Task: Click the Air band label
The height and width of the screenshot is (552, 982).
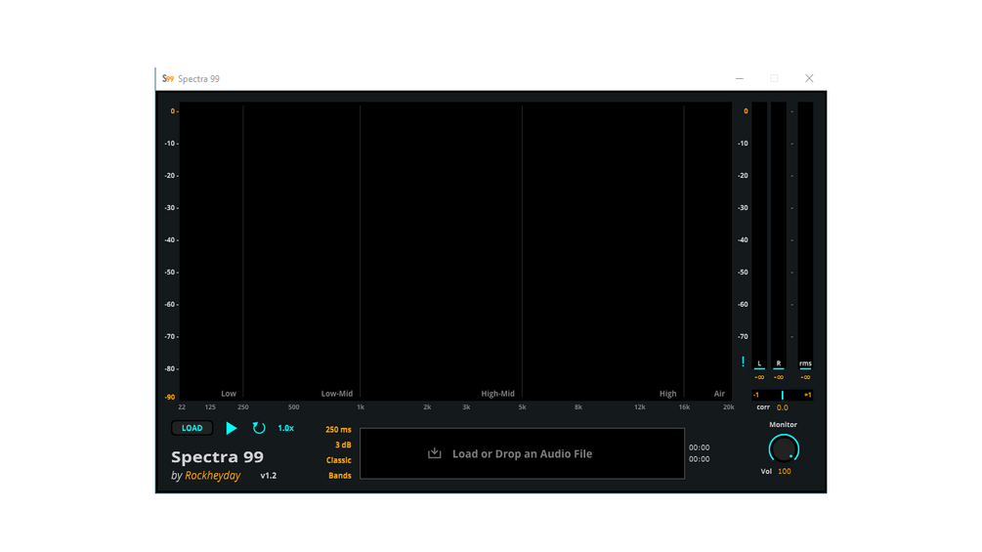Action: pos(719,394)
